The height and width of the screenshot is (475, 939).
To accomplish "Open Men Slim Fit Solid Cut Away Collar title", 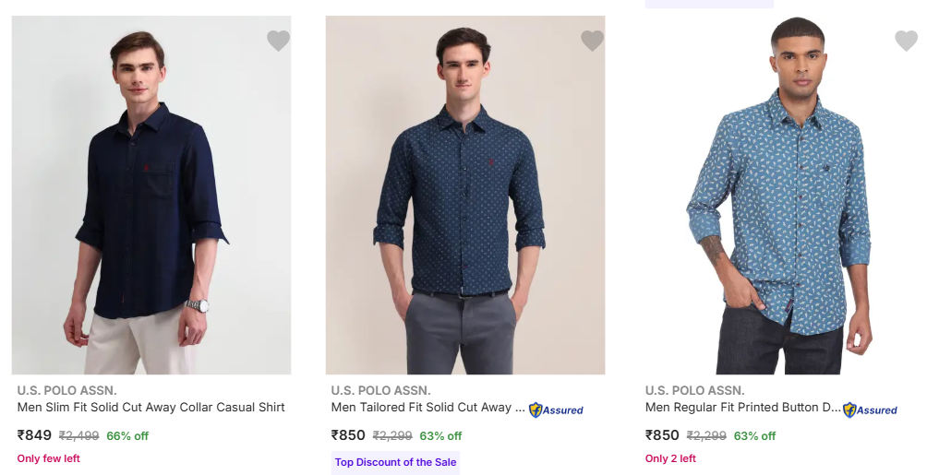I will (151, 407).
